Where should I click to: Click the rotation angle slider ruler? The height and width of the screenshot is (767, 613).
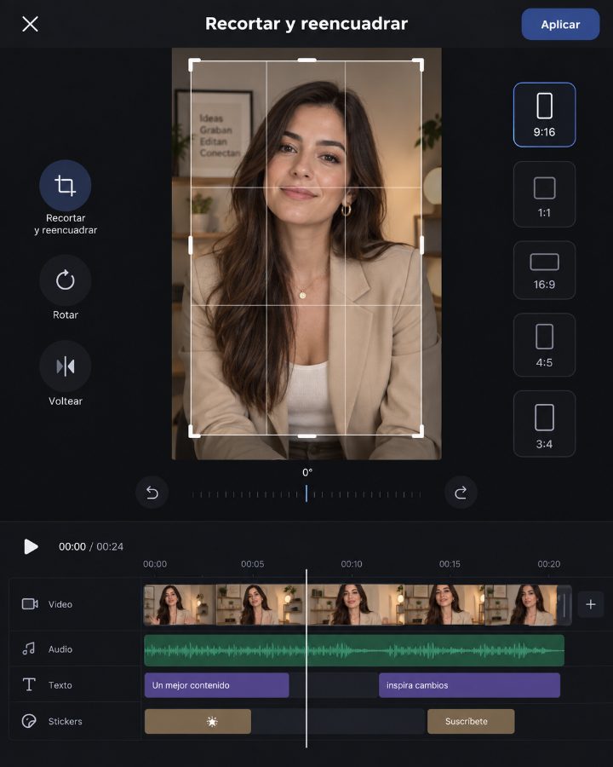(306, 494)
